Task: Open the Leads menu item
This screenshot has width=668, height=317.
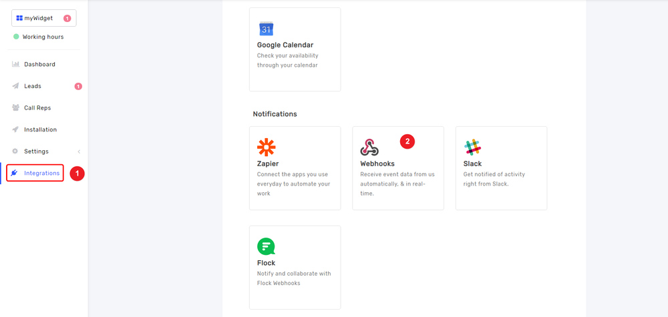Action: (33, 86)
